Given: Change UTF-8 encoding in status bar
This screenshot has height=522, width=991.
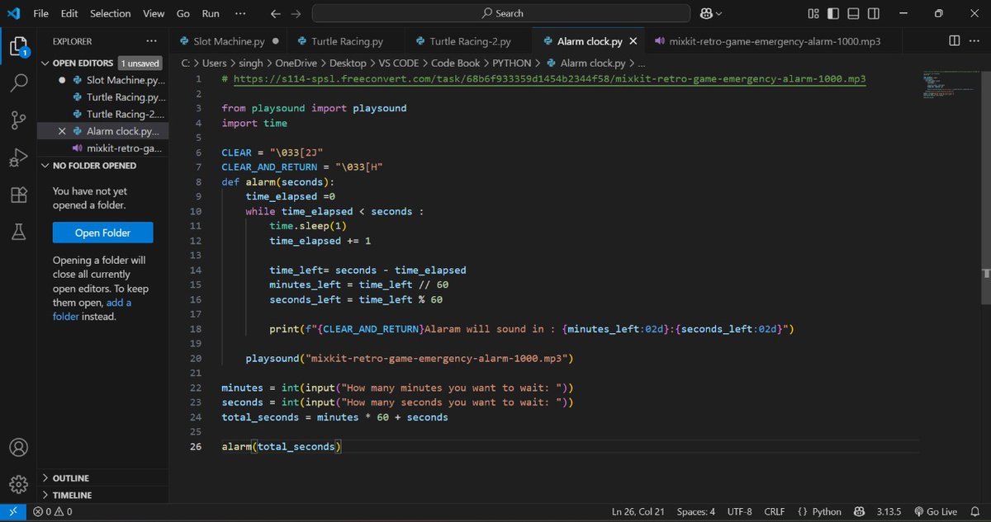Looking at the screenshot, I should click(739, 512).
